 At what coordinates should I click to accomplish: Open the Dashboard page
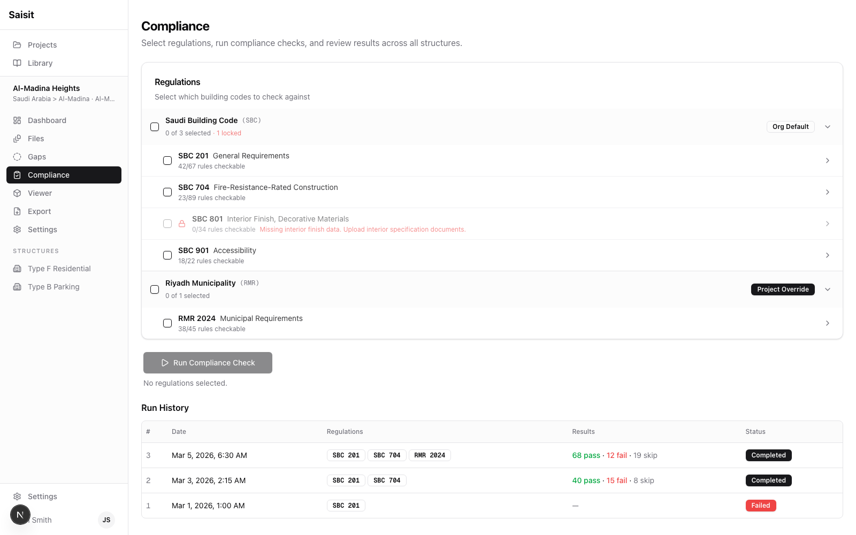pos(64,120)
